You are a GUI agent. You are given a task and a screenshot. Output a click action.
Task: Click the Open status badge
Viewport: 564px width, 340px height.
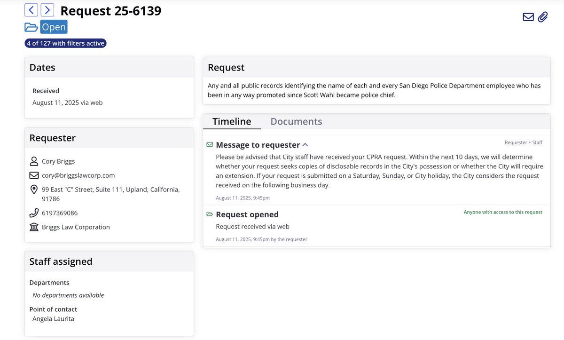coord(54,27)
